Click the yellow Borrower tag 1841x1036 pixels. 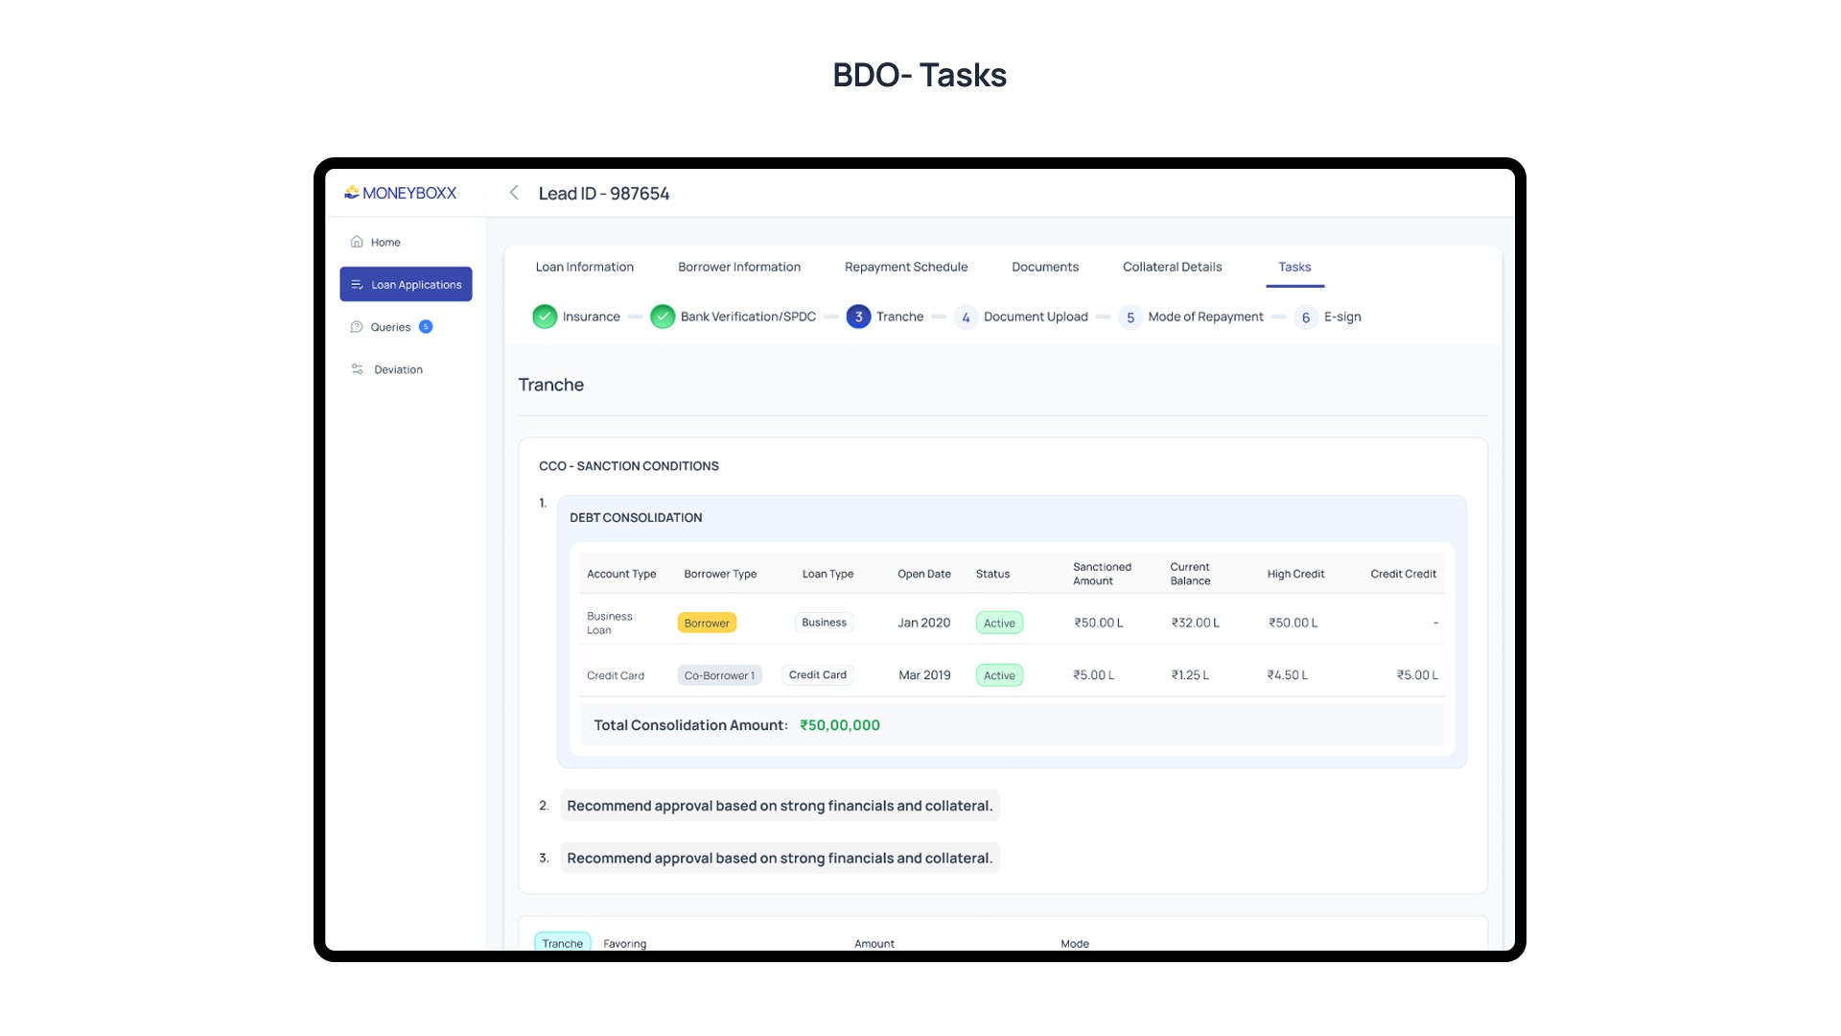(707, 624)
